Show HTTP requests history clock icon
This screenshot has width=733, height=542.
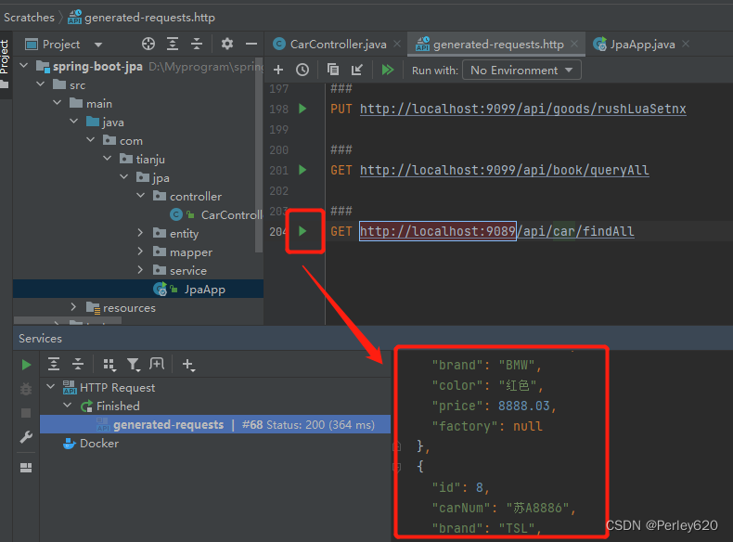[302, 71]
